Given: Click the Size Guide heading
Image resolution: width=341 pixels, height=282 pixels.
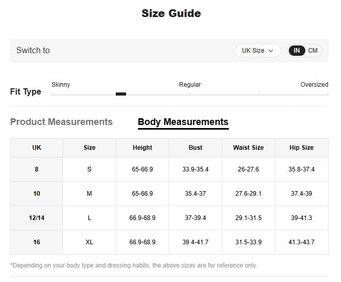Looking at the screenshot, I should click(x=171, y=13).
